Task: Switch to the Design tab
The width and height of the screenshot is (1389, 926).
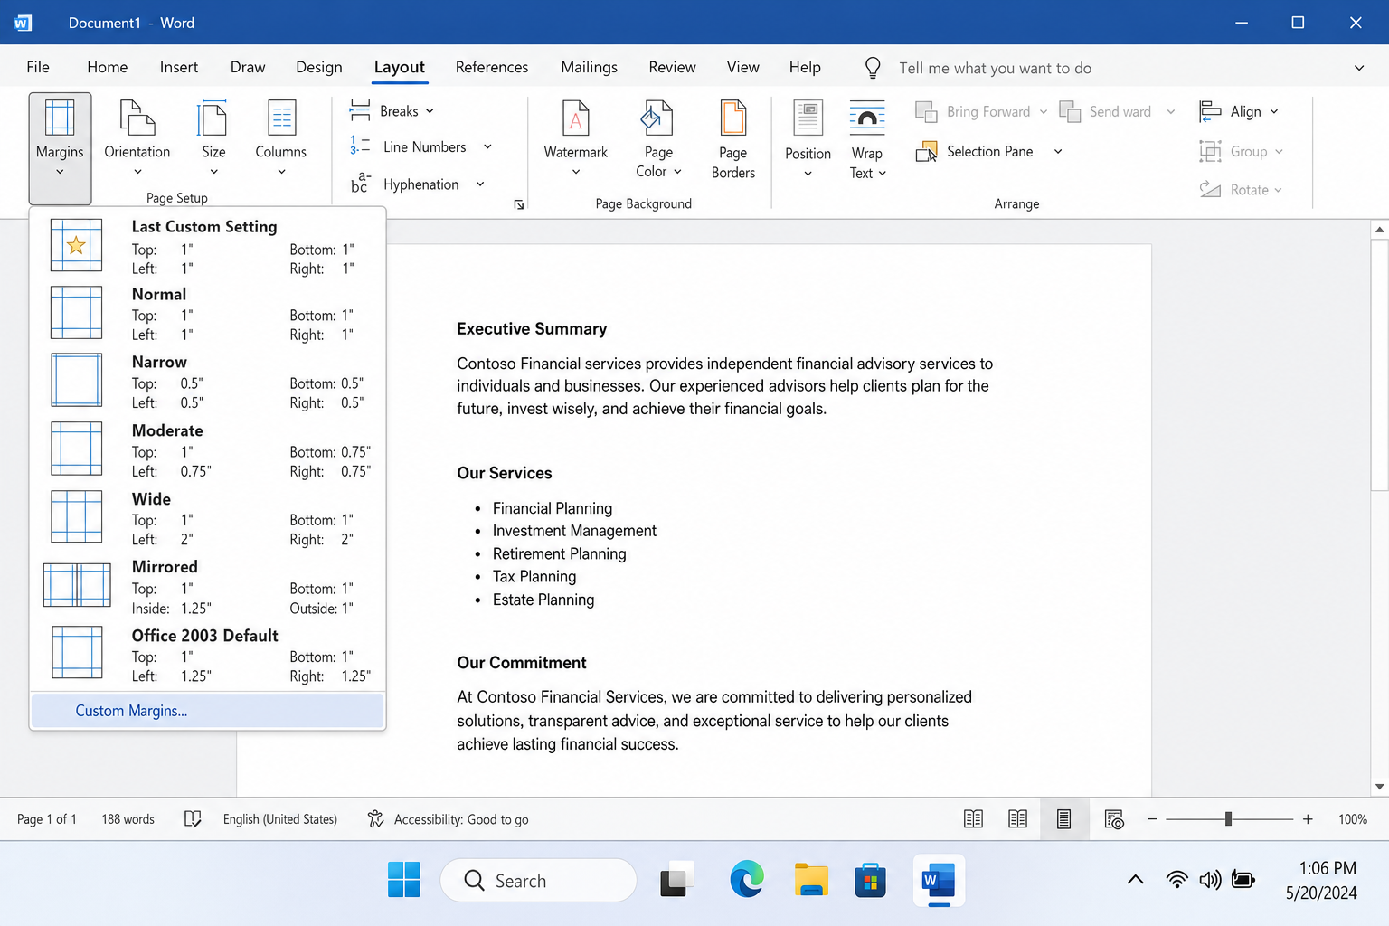Action: pos(319,67)
